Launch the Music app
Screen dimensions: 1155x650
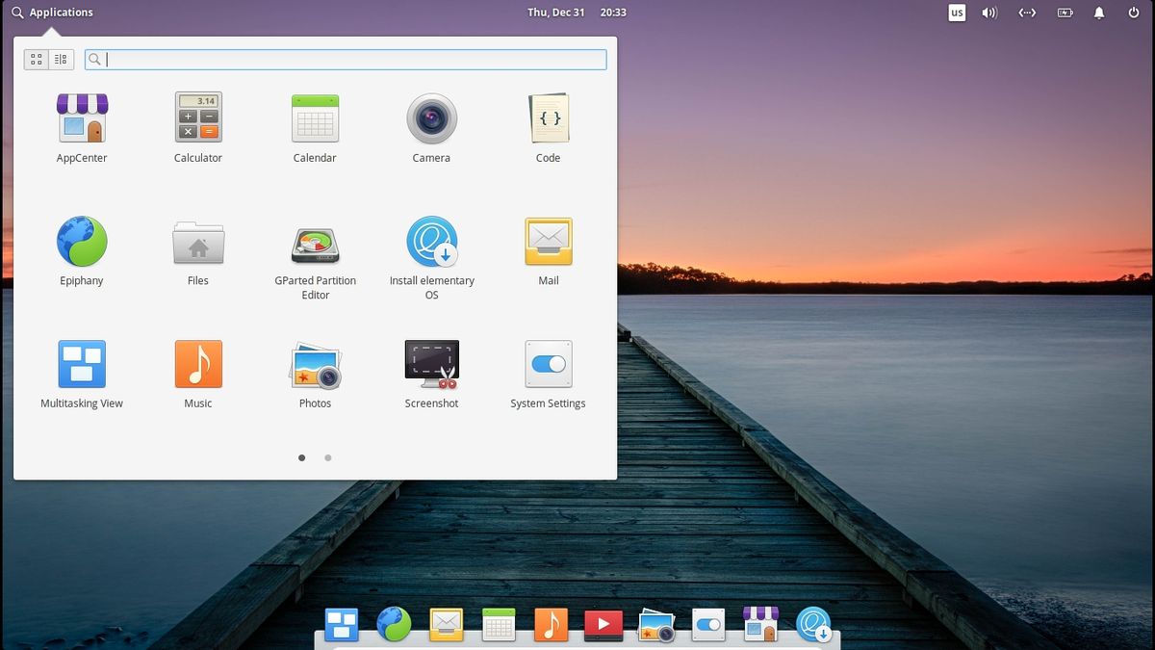pos(197,364)
